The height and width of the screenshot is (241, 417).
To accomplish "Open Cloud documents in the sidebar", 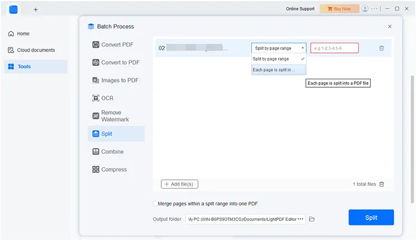I will click(x=36, y=50).
